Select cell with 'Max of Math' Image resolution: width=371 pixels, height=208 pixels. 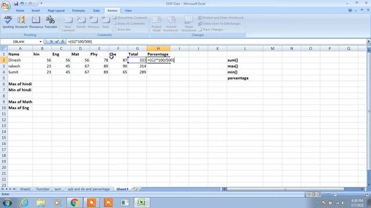click(x=20, y=102)
